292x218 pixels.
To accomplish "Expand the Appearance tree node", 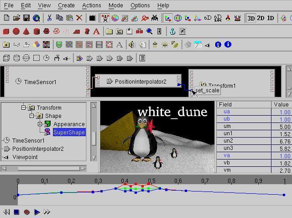I will tap(40, 124).
